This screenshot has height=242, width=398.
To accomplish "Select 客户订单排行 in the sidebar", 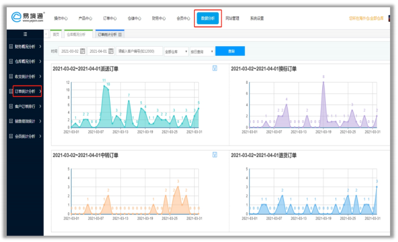I will (x=25, y=106).
